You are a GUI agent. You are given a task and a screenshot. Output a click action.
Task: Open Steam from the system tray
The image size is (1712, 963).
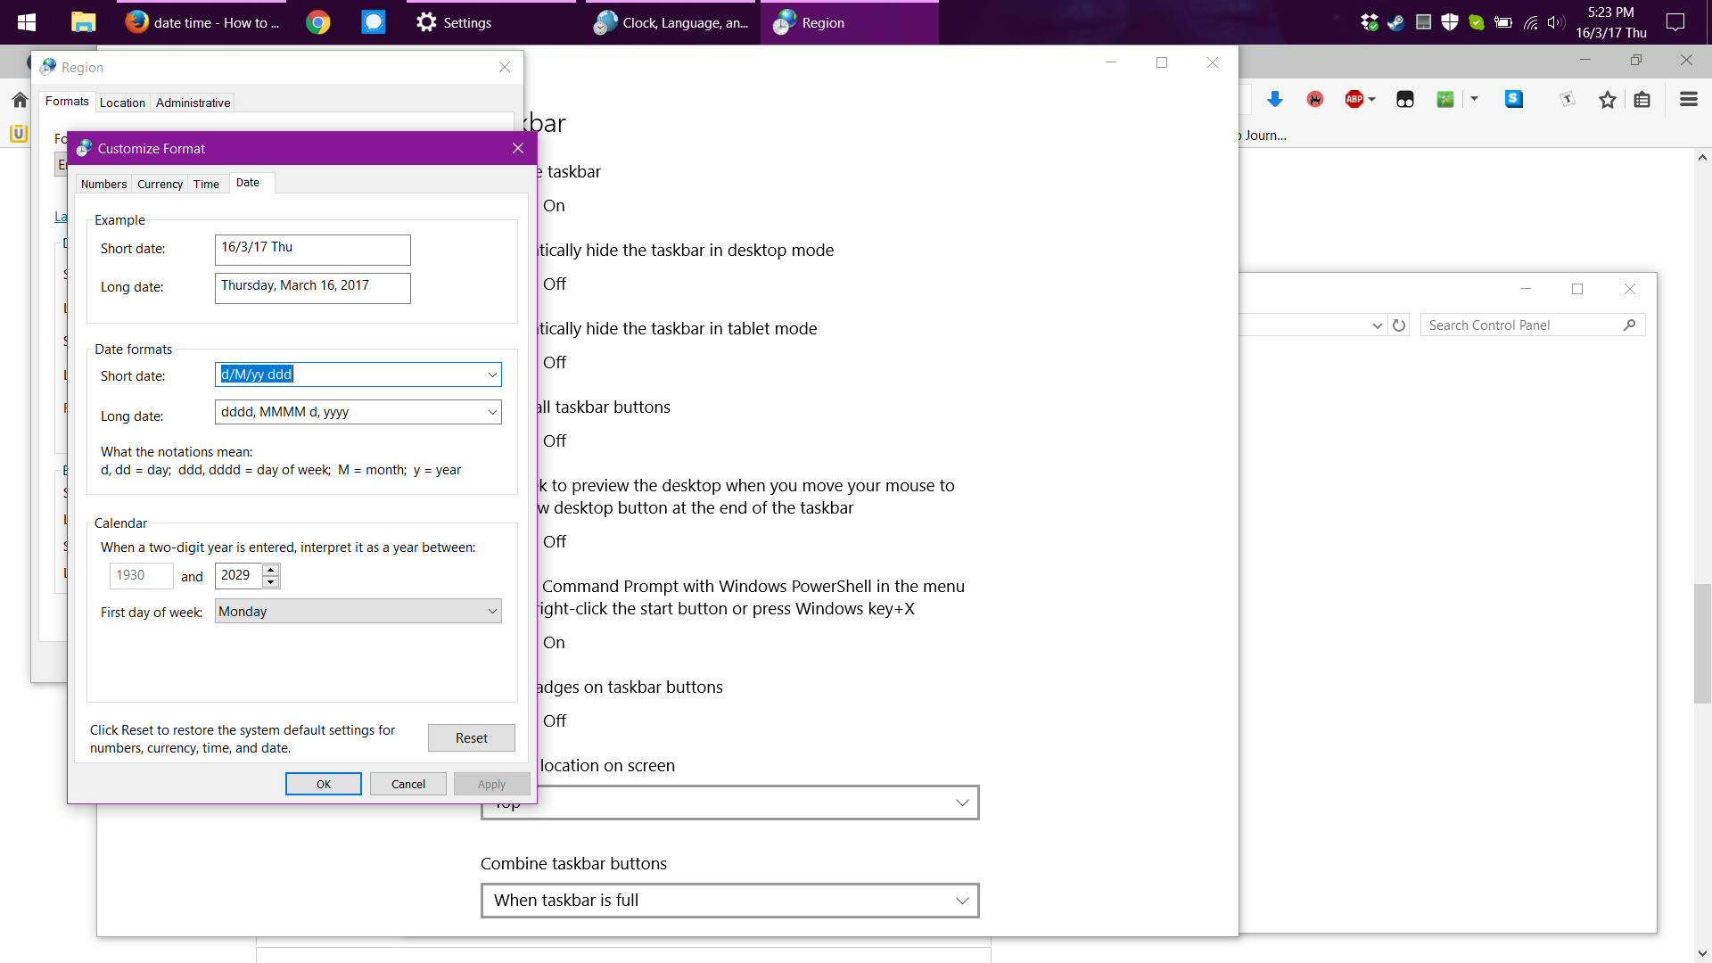point(1396,22)
